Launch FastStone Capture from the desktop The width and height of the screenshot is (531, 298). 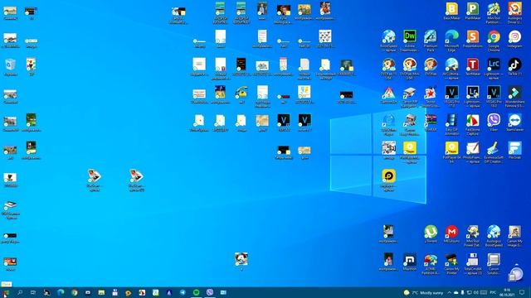pyautogui.click(x=472, y=124)
